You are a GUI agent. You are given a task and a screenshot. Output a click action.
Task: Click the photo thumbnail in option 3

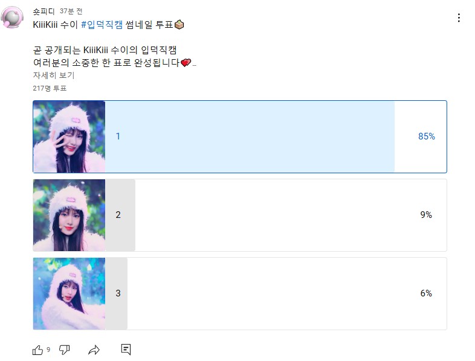pos(69,293)
